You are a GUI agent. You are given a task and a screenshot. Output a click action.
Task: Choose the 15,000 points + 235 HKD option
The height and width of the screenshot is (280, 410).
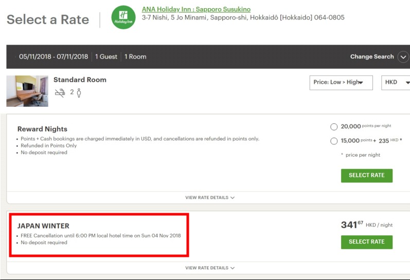click(334, 141)
